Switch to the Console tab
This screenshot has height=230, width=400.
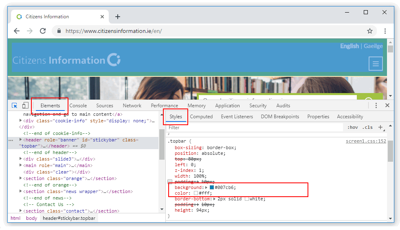[x=78, y=106]
